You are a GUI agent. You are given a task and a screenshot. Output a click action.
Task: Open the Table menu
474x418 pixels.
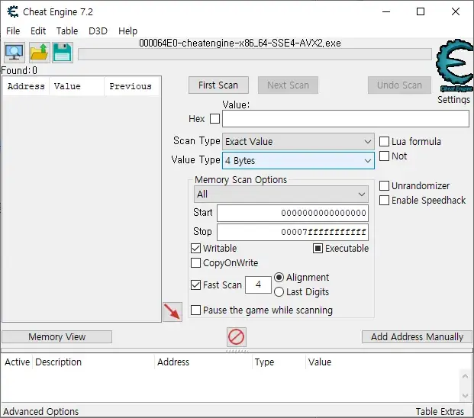(x=67, y=31)
